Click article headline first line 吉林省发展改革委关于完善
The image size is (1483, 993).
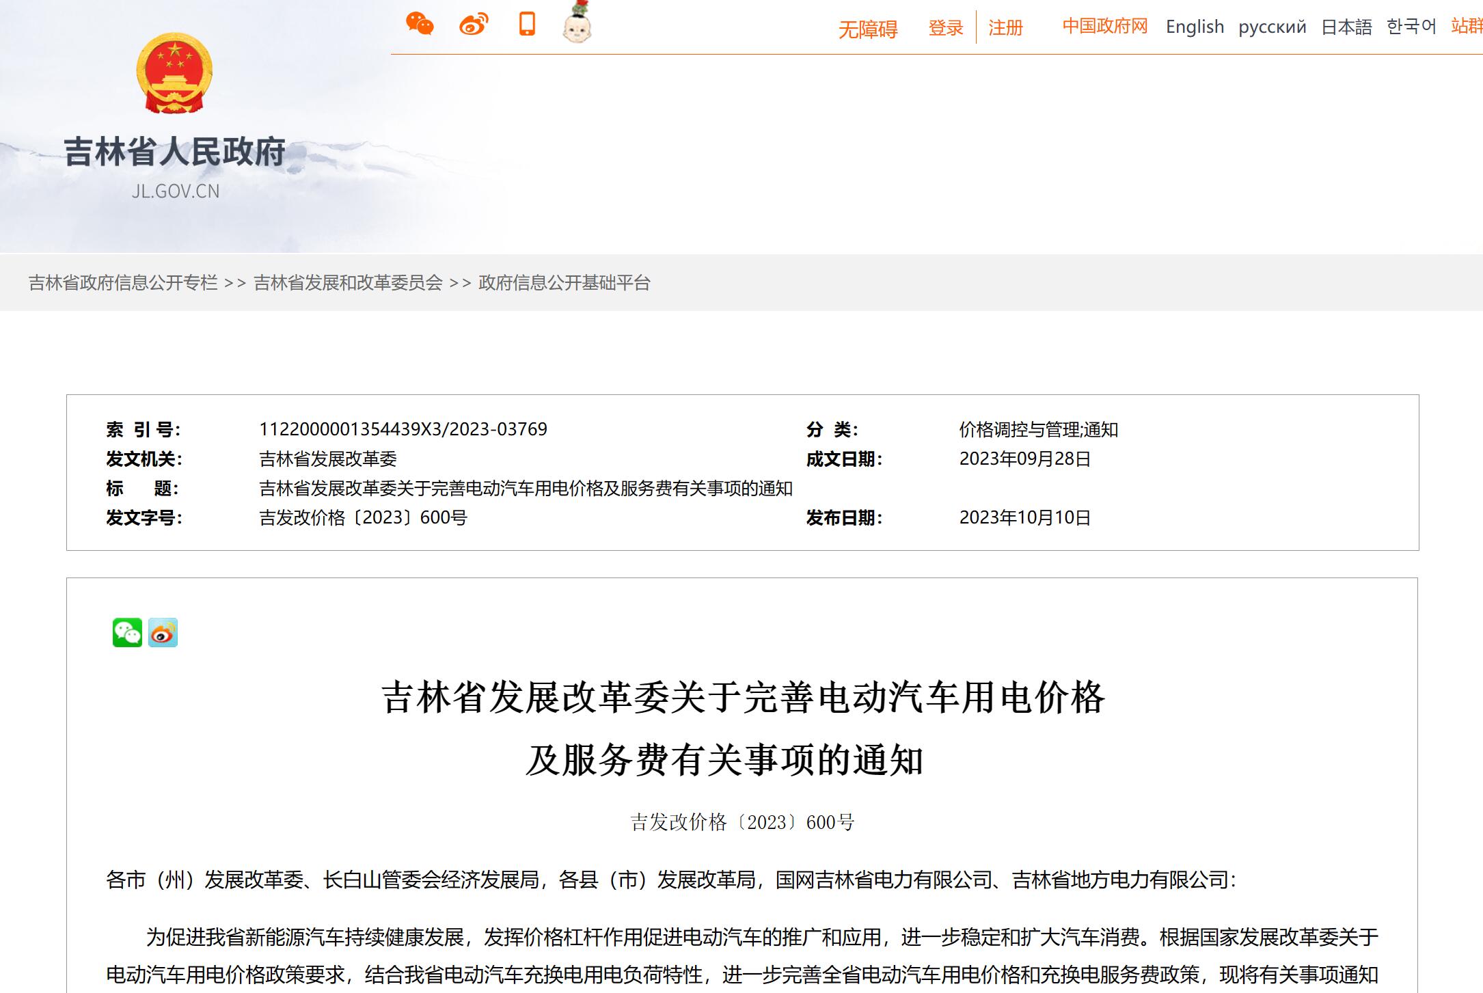[x=743, y=698]
